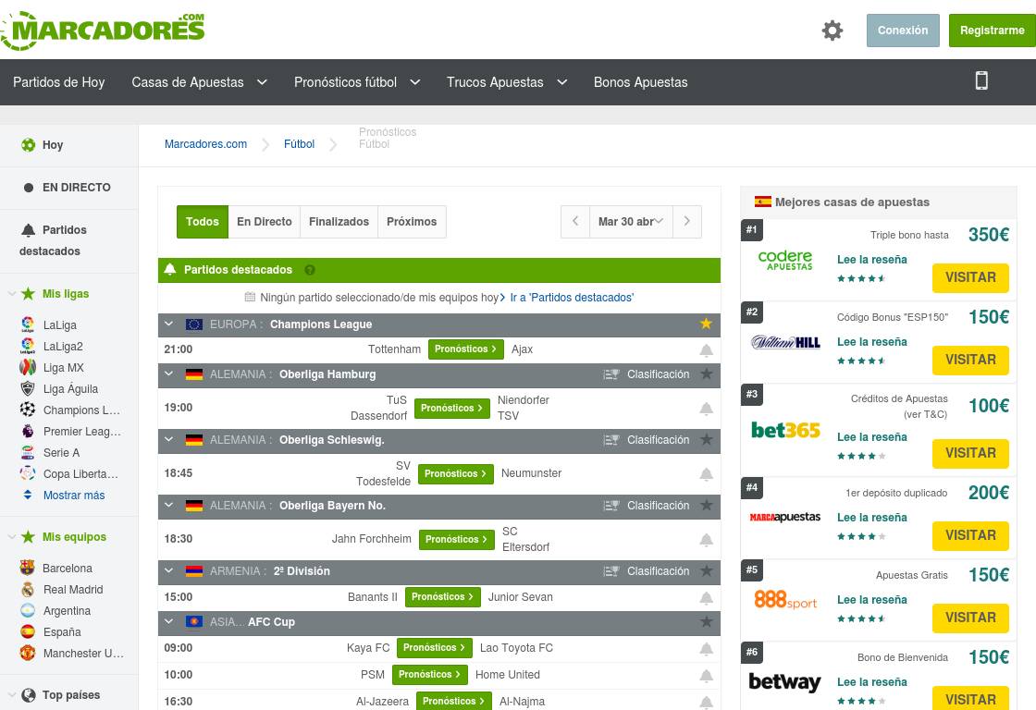Viewport: 1036px width, 710px height.
Task: Open the settings gear icon
Action: click(832, 31)
